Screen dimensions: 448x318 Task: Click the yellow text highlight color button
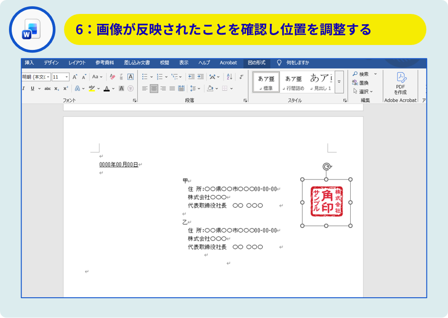[x=92, y=89]
